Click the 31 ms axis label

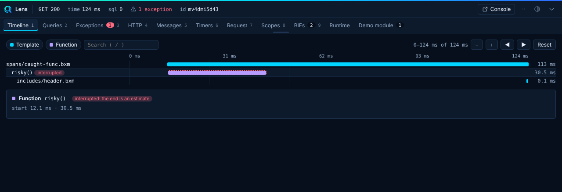pos(230,56)
